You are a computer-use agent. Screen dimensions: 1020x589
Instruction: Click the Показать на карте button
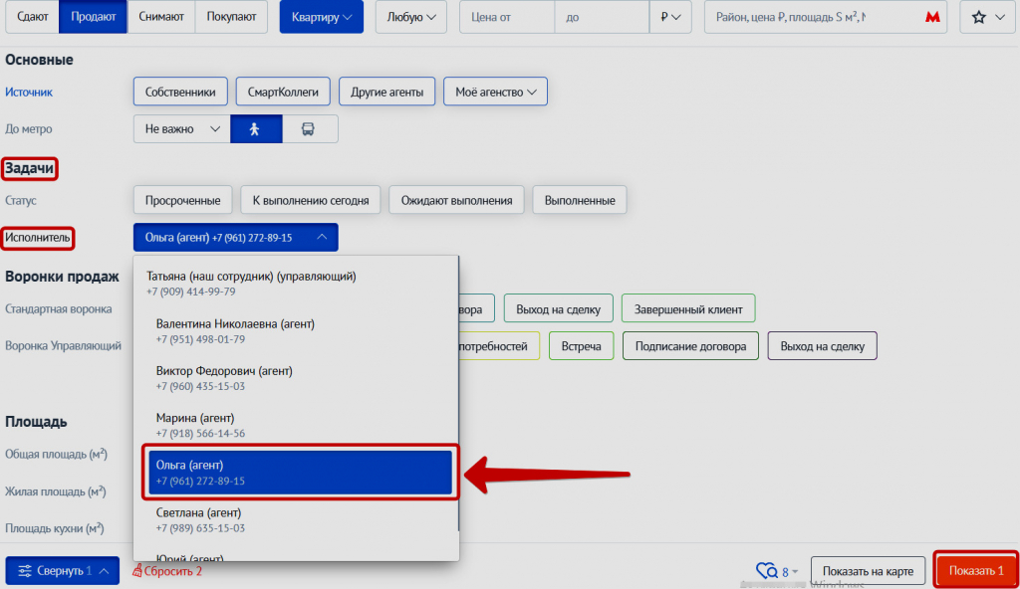(868, 571)
